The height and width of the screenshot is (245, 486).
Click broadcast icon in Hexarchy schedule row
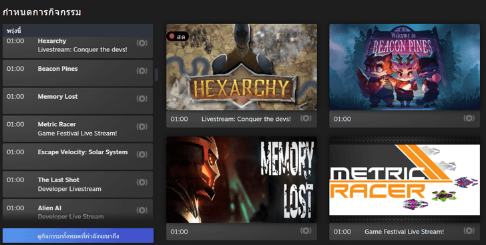pos(142,43)
